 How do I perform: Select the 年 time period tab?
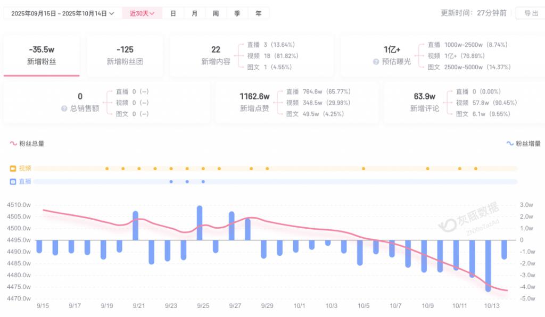(x=258, y=13)
